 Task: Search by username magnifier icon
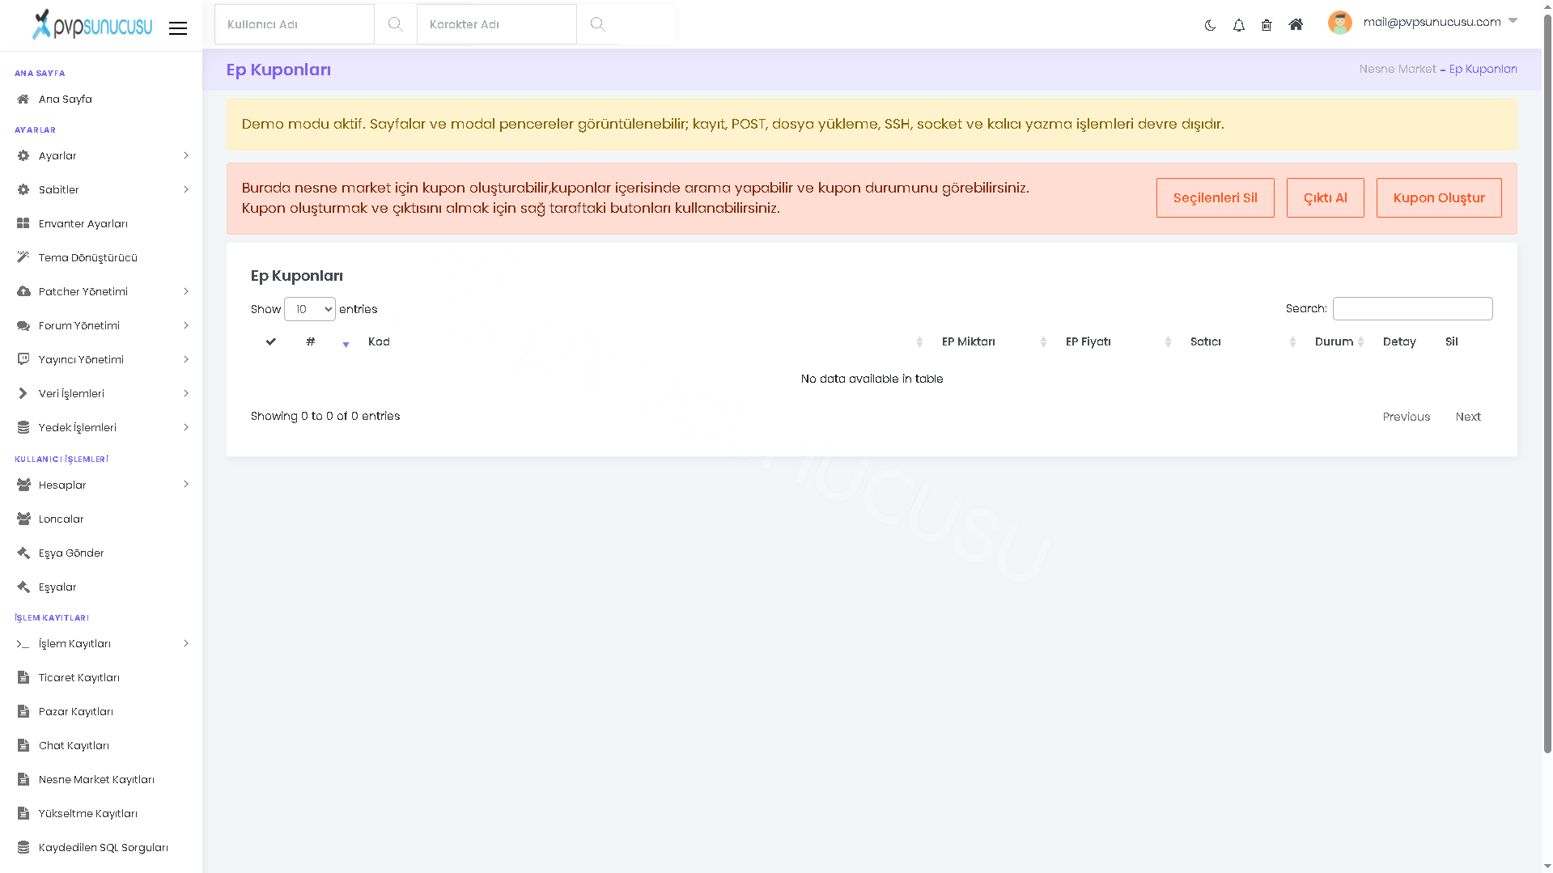pyautogui.click(x=395, y=24)
